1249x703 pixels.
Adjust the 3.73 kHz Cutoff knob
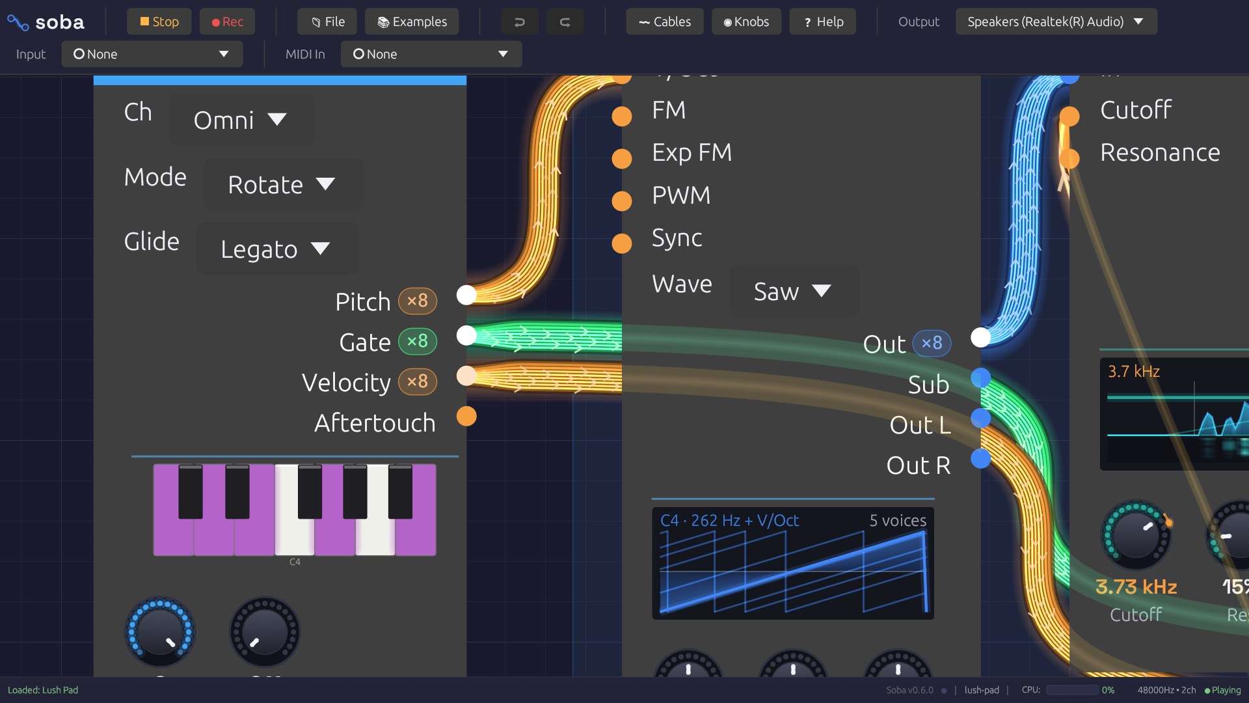click(1136, 536)
